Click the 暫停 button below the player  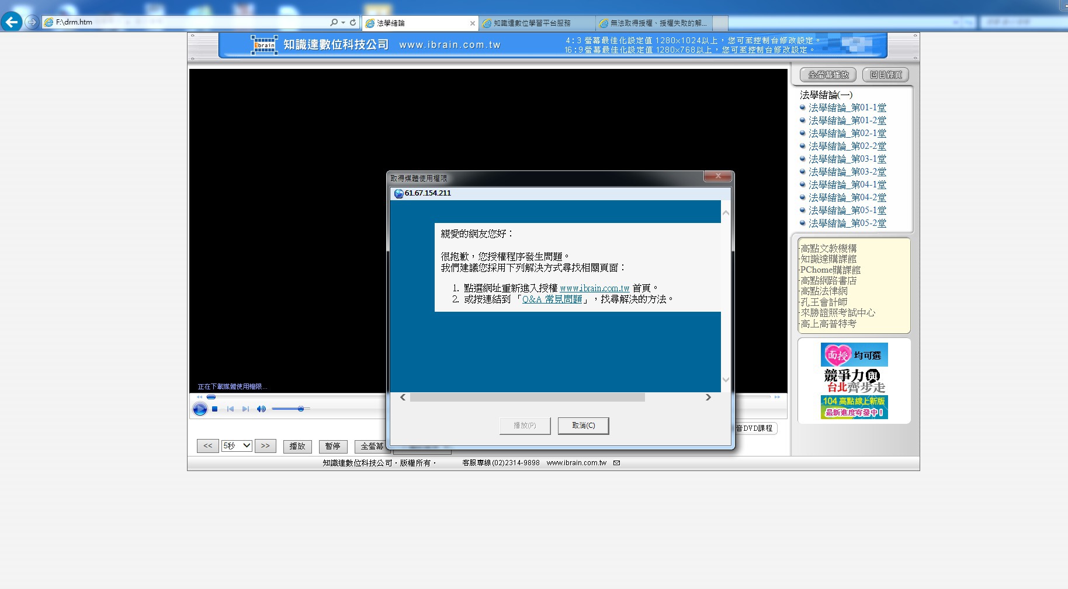point(333,446)
